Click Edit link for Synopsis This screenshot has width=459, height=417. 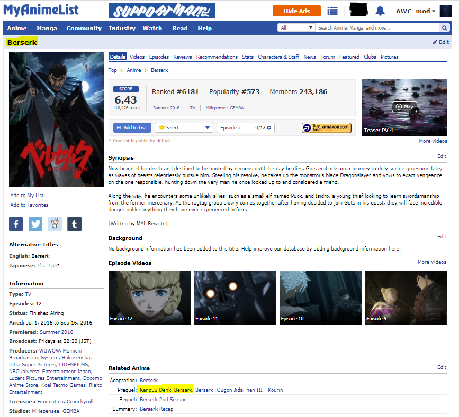[x=442, y=156]
